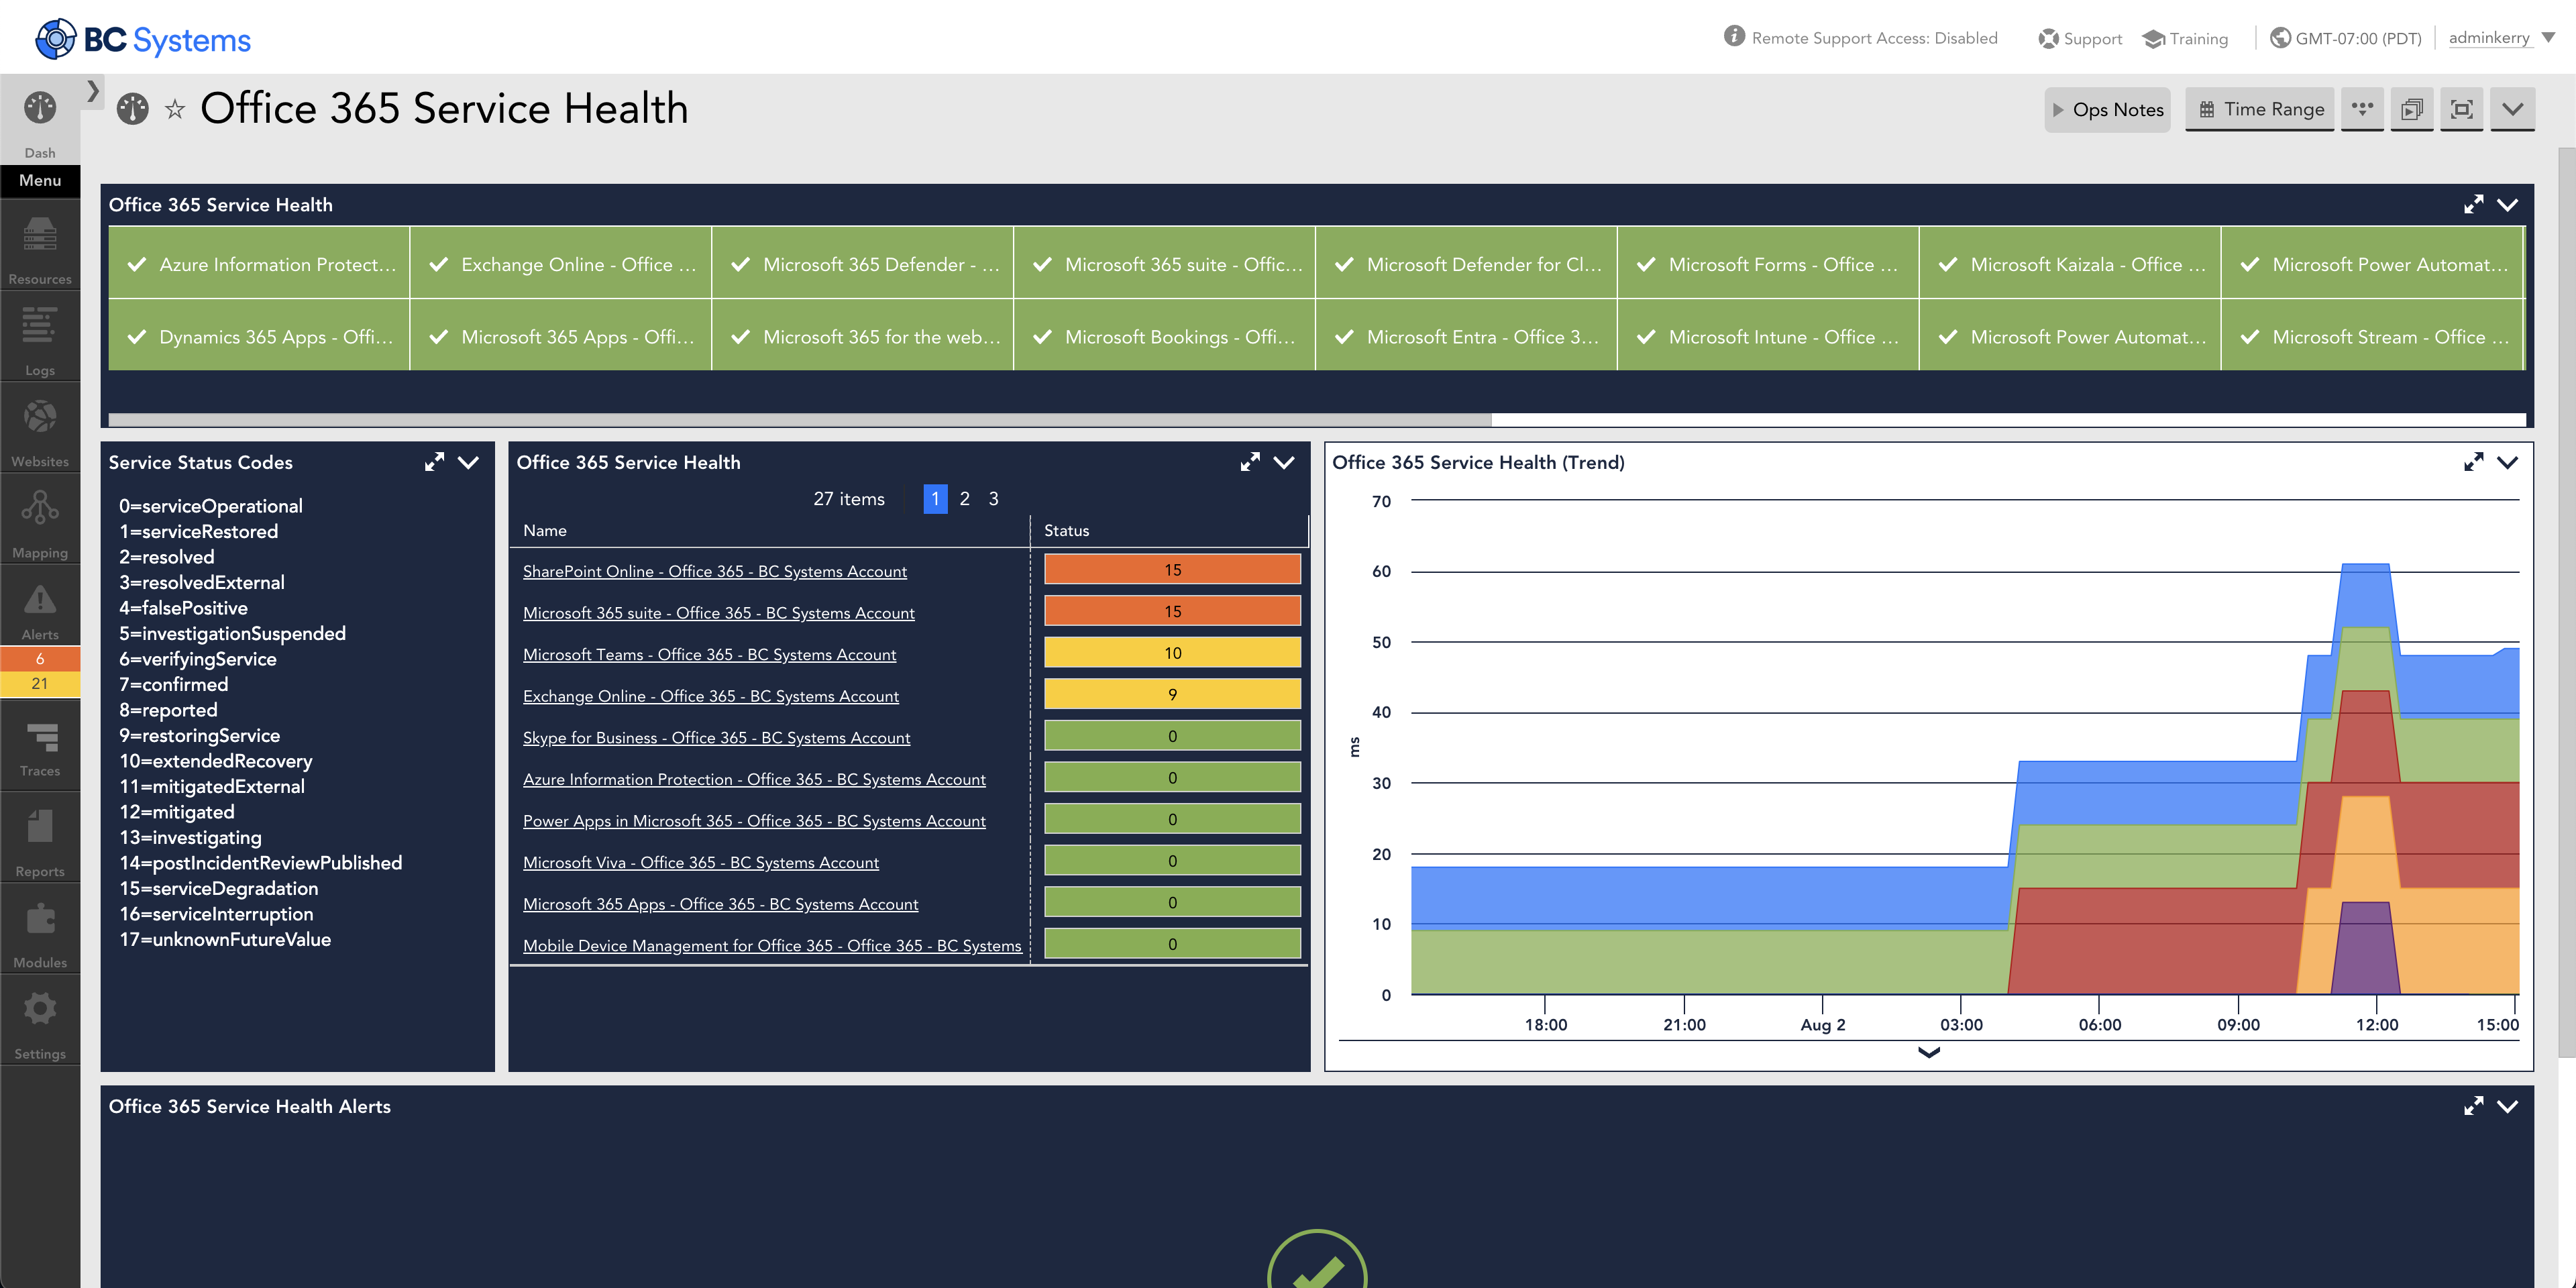Viewport: 2576px width, 1288px height.
Task: Click the sidebar Menu label
Action: [40, 180]
